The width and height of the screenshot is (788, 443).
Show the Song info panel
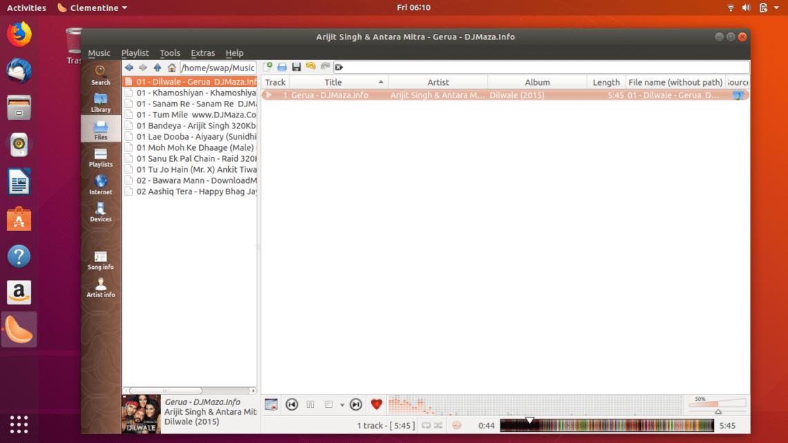click(x=100, y=260)
